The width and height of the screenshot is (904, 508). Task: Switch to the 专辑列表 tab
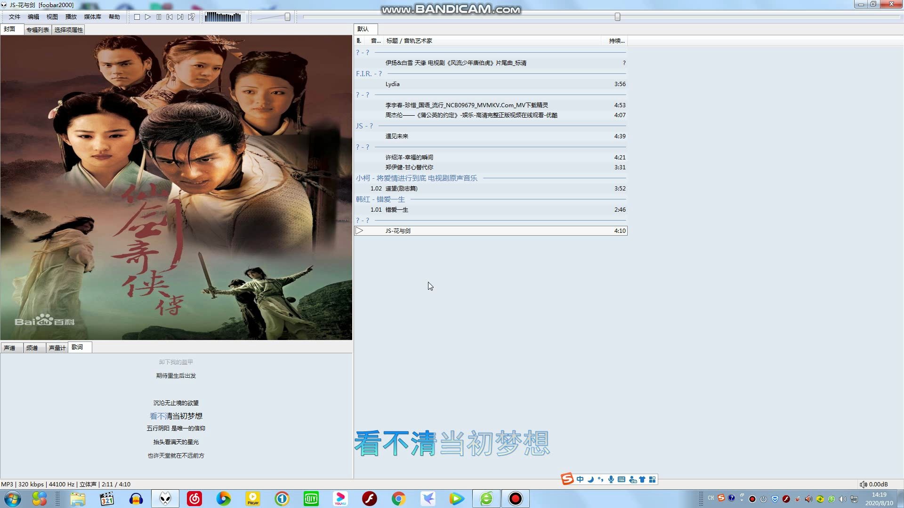38,30
